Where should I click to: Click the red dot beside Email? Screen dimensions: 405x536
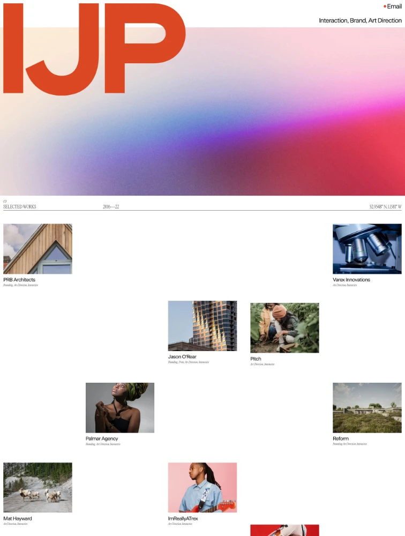[x=385, y=6]
